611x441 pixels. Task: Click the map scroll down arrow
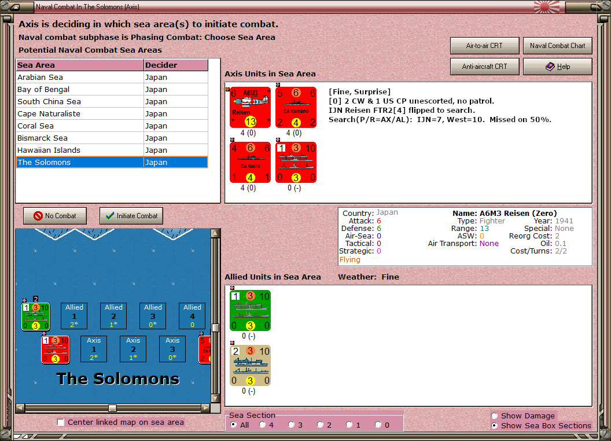(x=215, y=399)
